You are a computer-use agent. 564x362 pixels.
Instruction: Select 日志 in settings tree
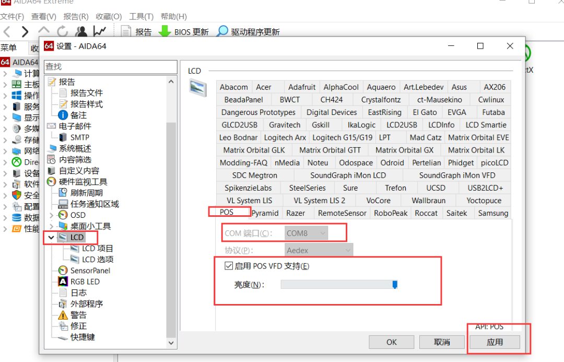[x=78, y=293]
